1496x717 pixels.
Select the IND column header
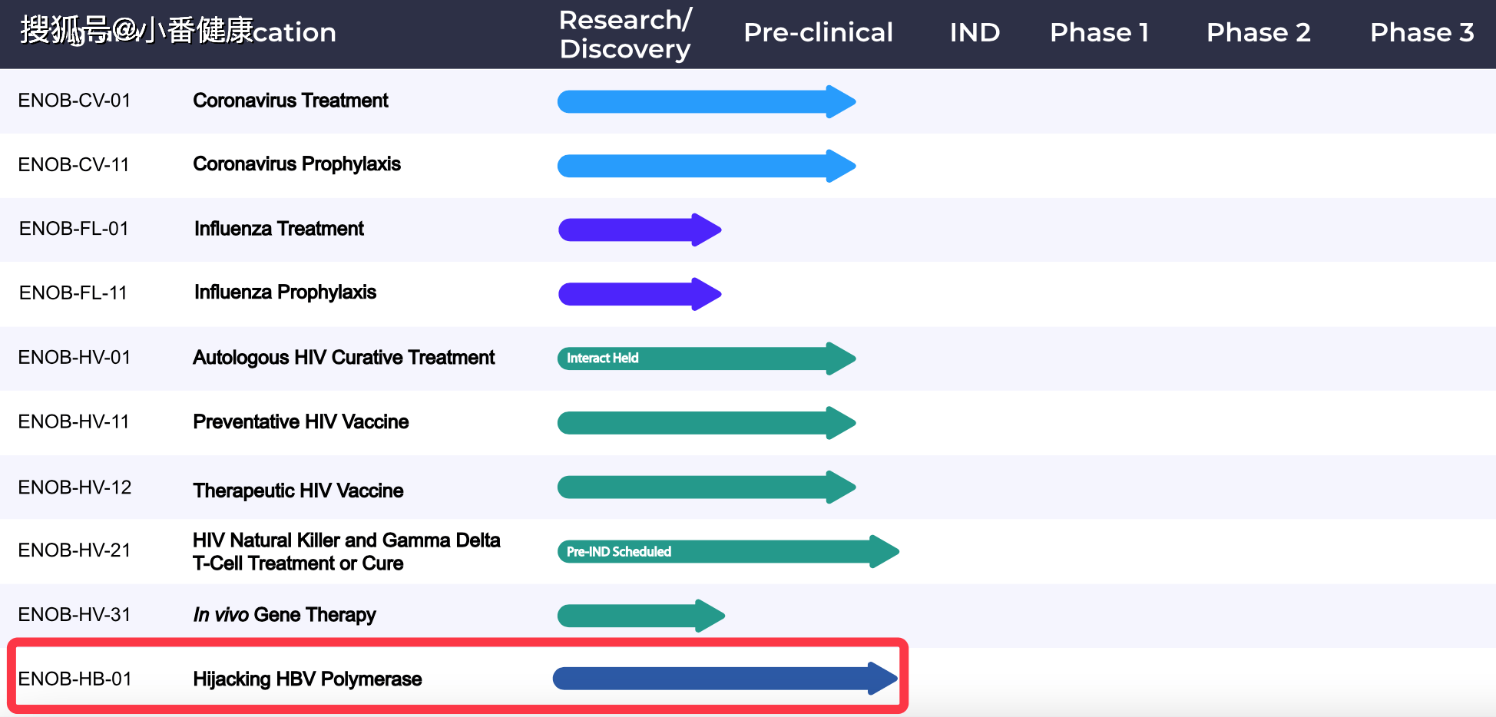975,33
